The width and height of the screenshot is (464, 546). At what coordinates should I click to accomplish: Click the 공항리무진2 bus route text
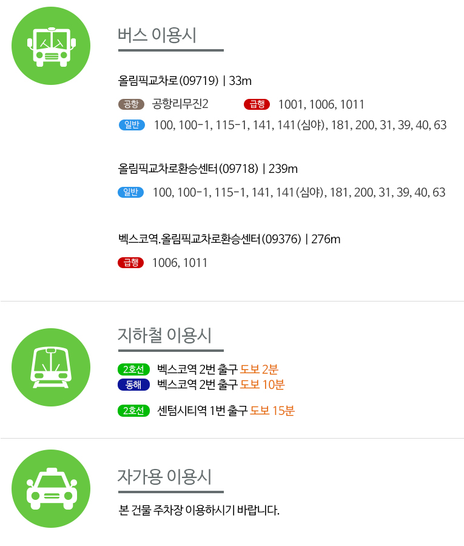tap(180, 104)
